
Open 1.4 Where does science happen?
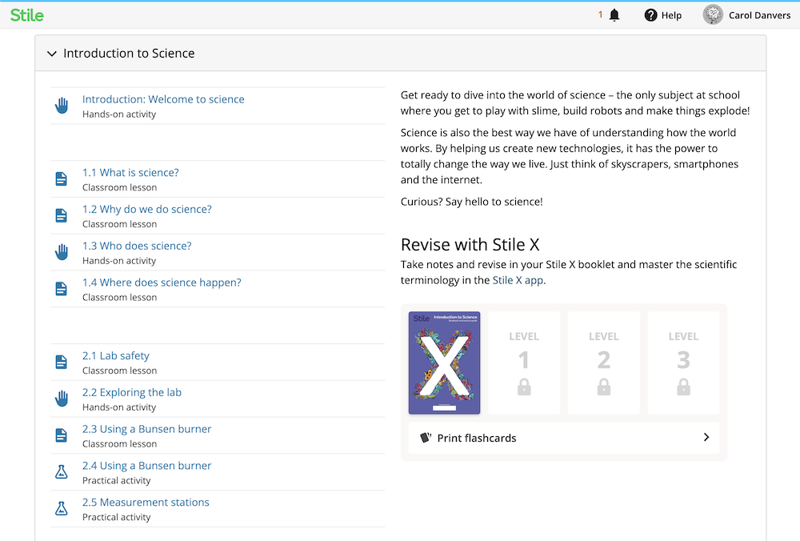coord(162,283)
